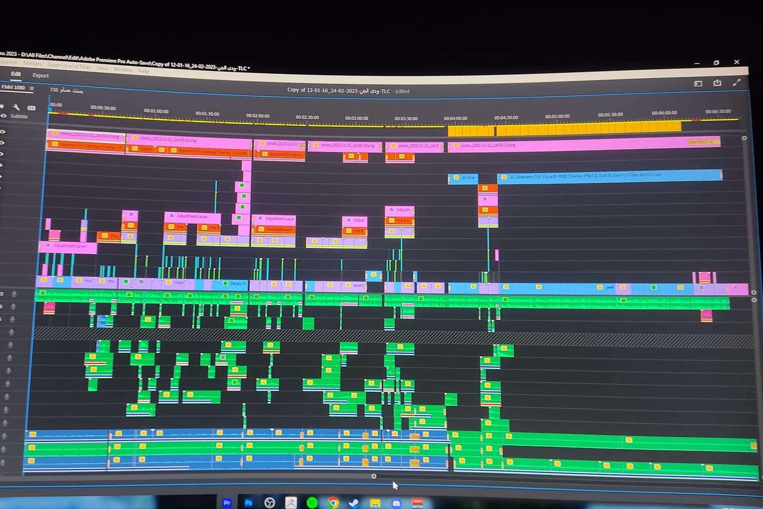The image size is (763, 509).
Task: Click the horizontal zoom scrollbar handle at bottom
Action: (x=374, y=476)
